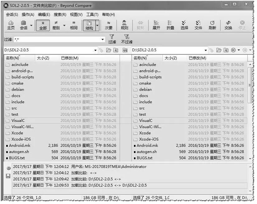Viewport: 257px width, 204px height.
Task: Expand the 过滤 filter combo box list
Action: click(x=102, y=39)
